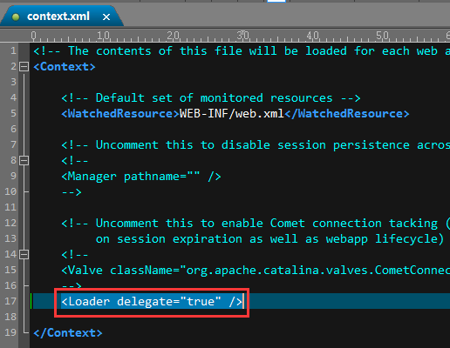Click the opening <Context> tag text

(x=65, y=67)
